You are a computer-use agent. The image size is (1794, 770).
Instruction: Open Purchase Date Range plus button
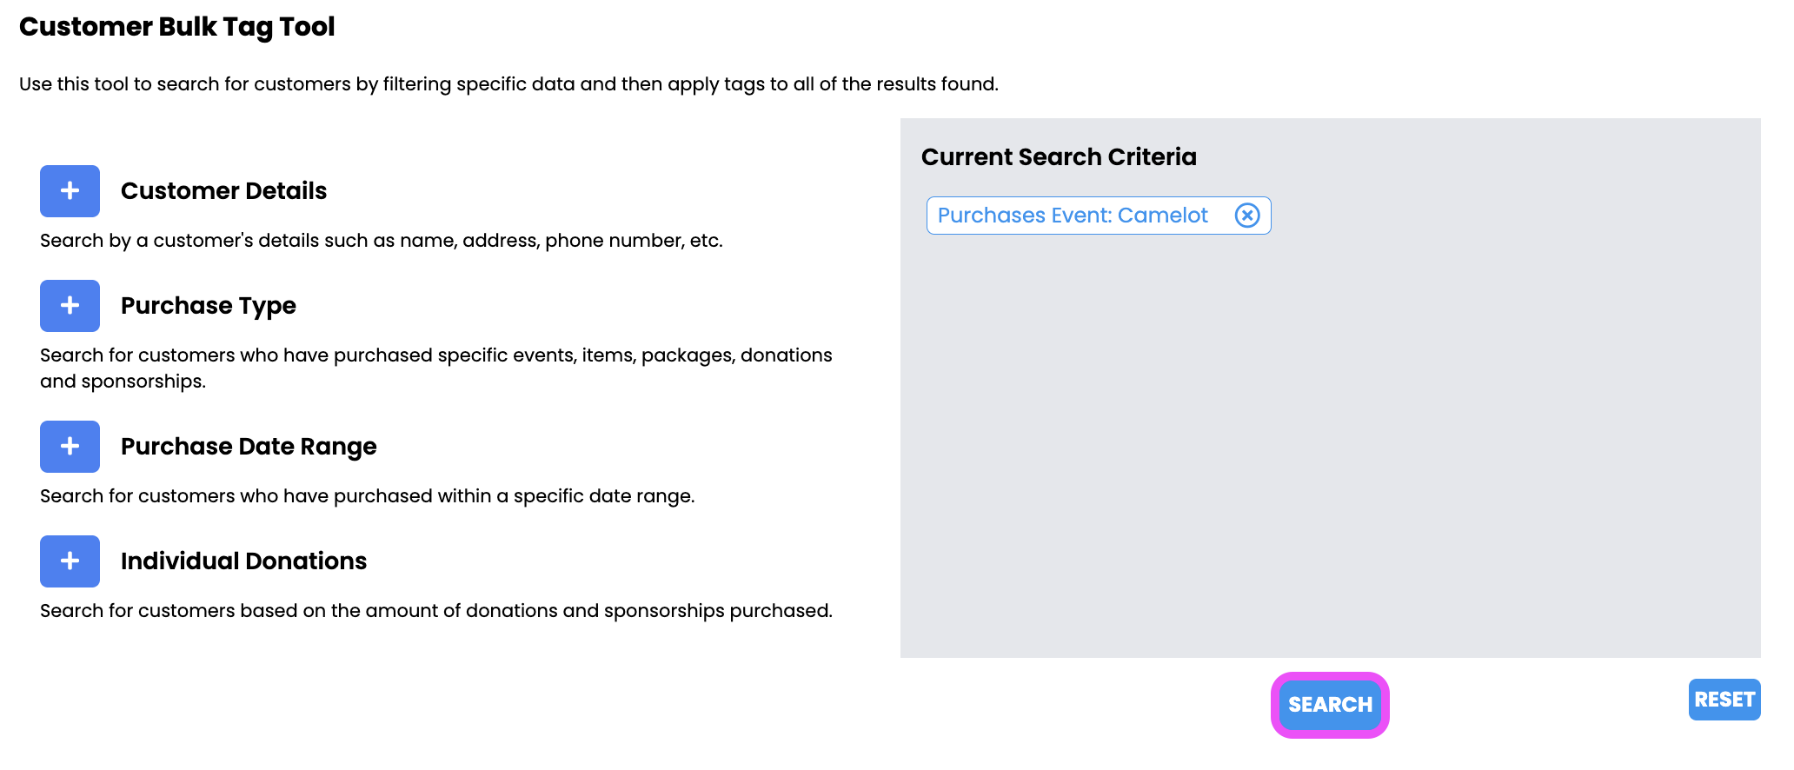(x=70, y=447)
